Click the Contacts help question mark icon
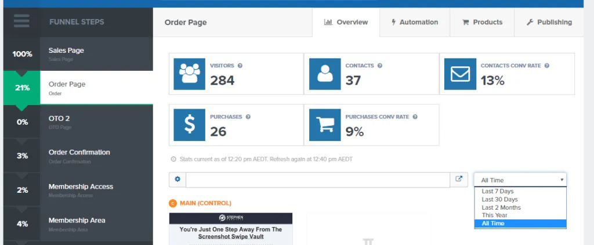The width and height of the screenshot is (594, 245). pos(379,66)
